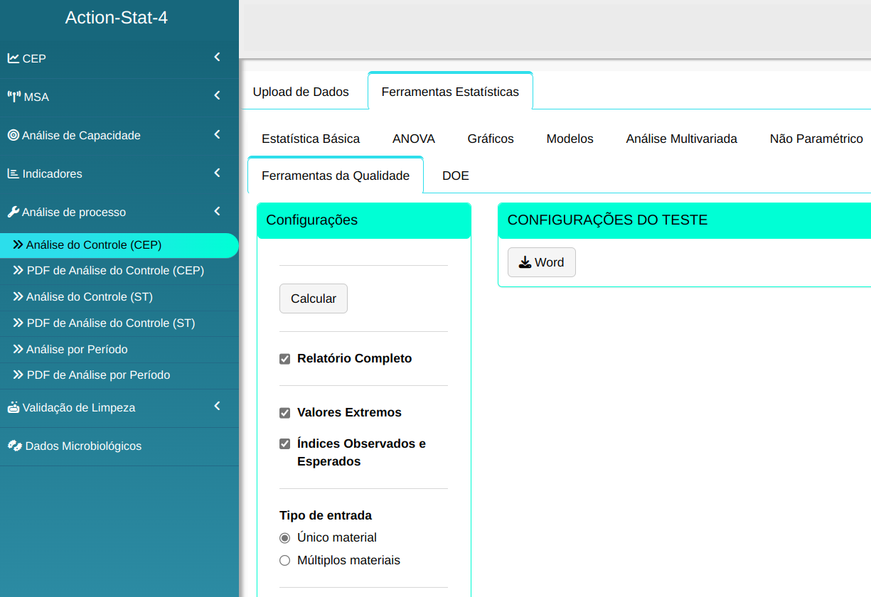
Task: Select the Múltiplos materiais radio option
Action: (285, 561)
